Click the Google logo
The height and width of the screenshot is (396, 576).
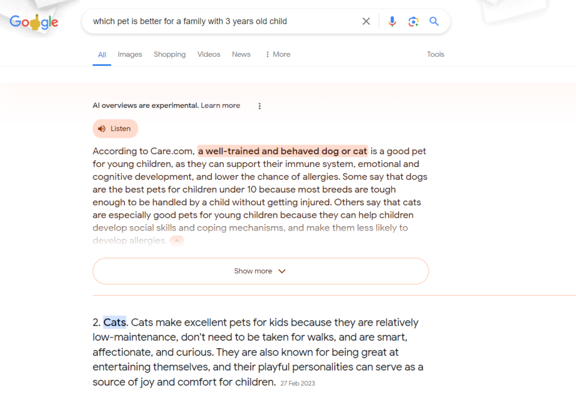tap(34, 22)
